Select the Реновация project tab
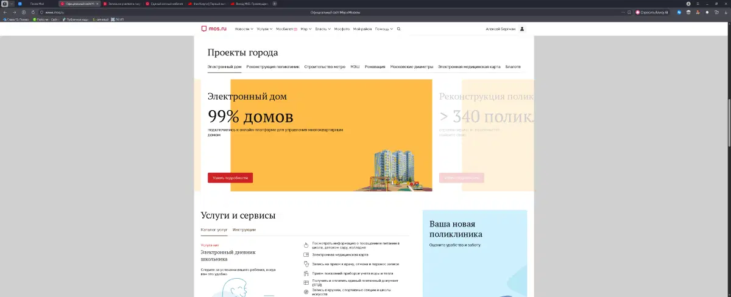 (x=375, y=67)
